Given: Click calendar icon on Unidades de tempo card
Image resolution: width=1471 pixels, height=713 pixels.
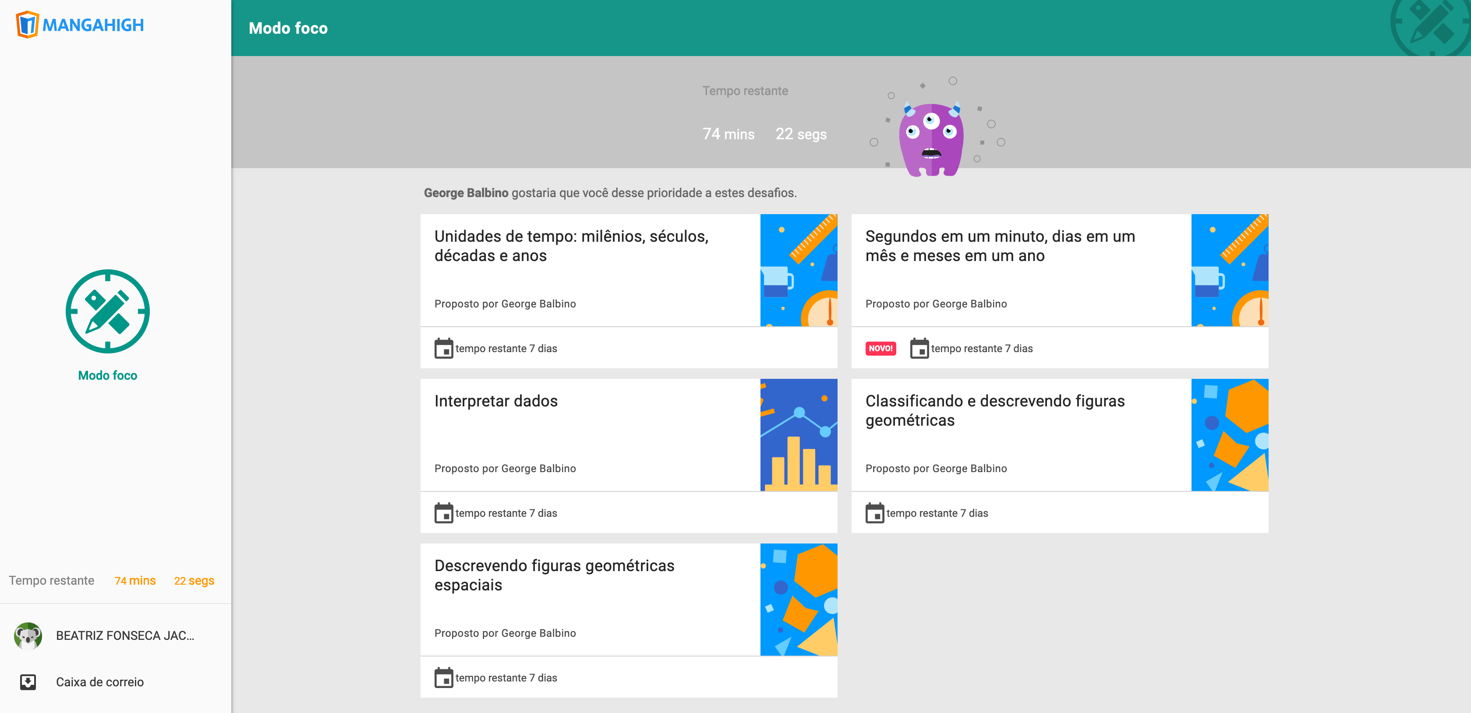Looking at the screenshot, I should (x=443, y=348).
